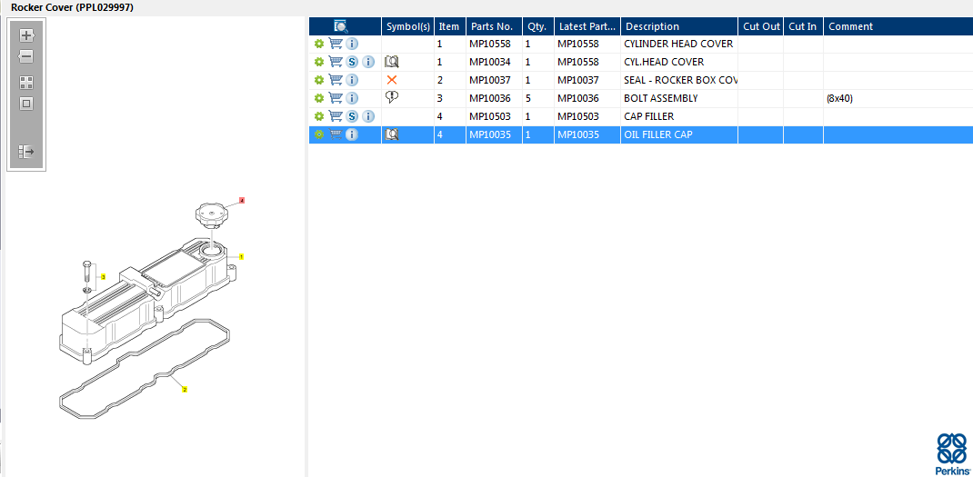973x477 pixels.
Task: Sort by Description column header
Action: pyautogui.click(x=679, y=26)
